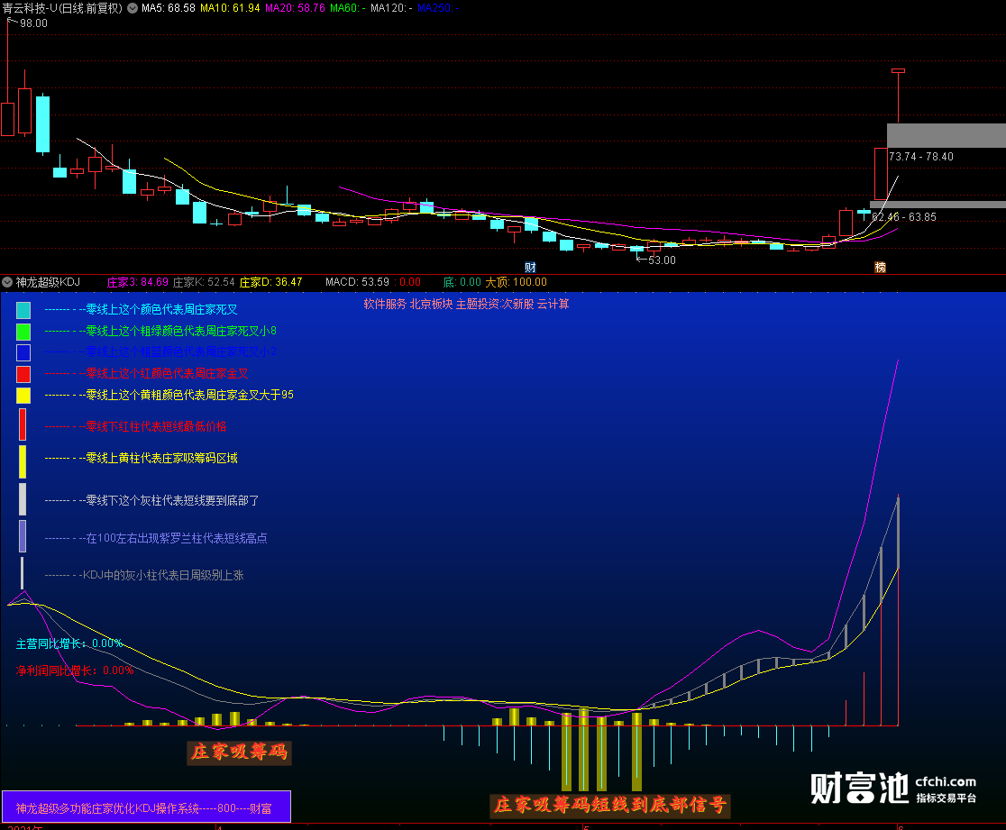Image resolution: width=1006 pixels, height=830 pixels.
Task: Open the 北京板块 sector link
Action: pos(431,304)
